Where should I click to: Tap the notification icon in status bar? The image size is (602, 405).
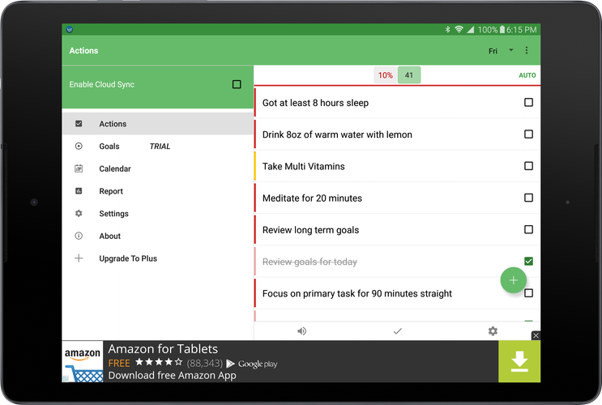70,29
